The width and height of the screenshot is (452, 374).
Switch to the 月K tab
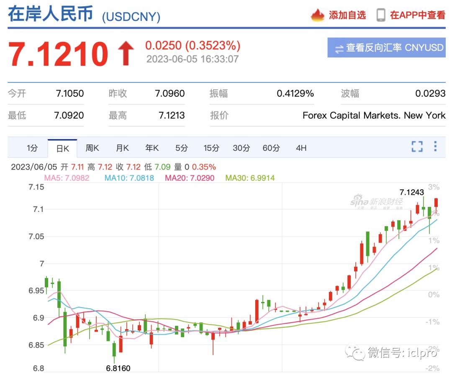click(122, 148)
